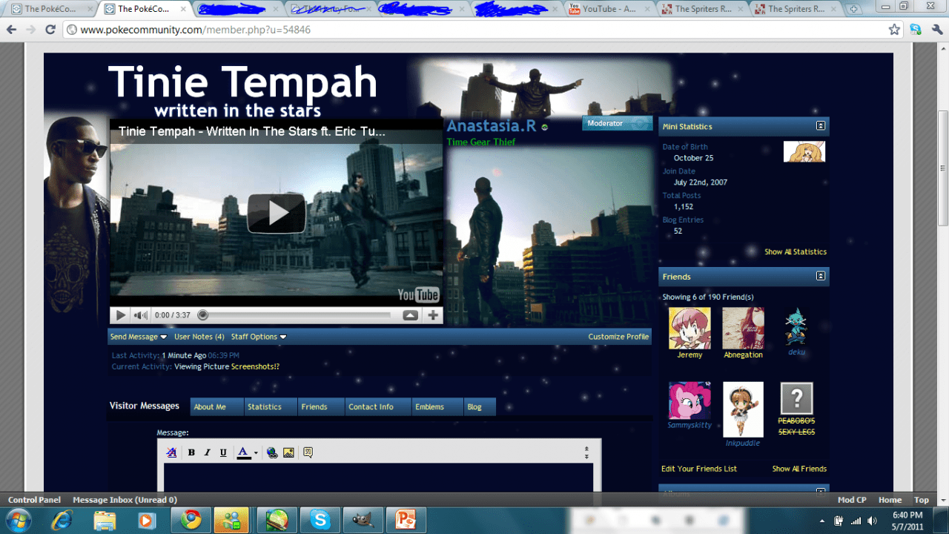949x534 pixels.
Task: Click the Moderator badge
Action: coord(617,123)
